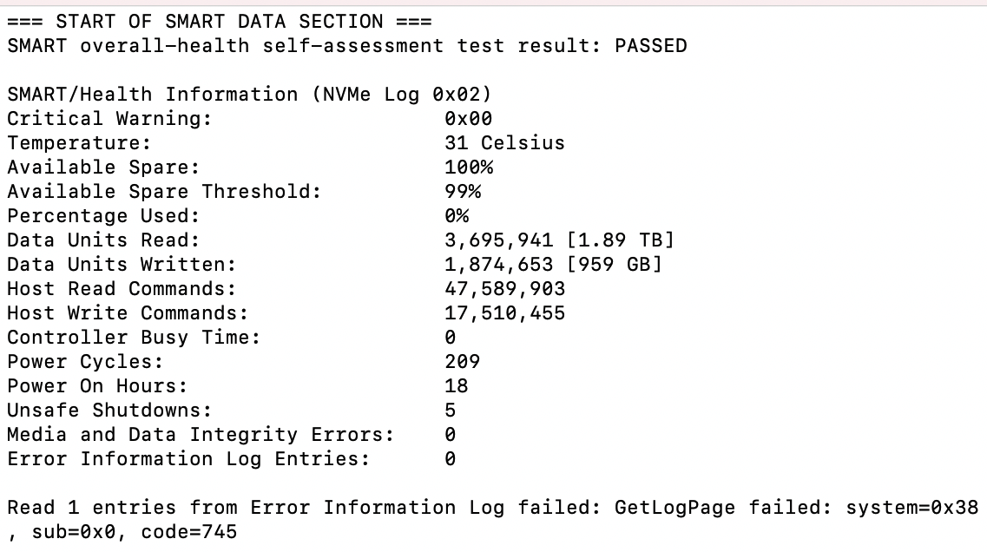The height and width of the screenshot is (552, 987).
Task: Click the Host Read Commands value 47,589,903
Action: point(505,289)
